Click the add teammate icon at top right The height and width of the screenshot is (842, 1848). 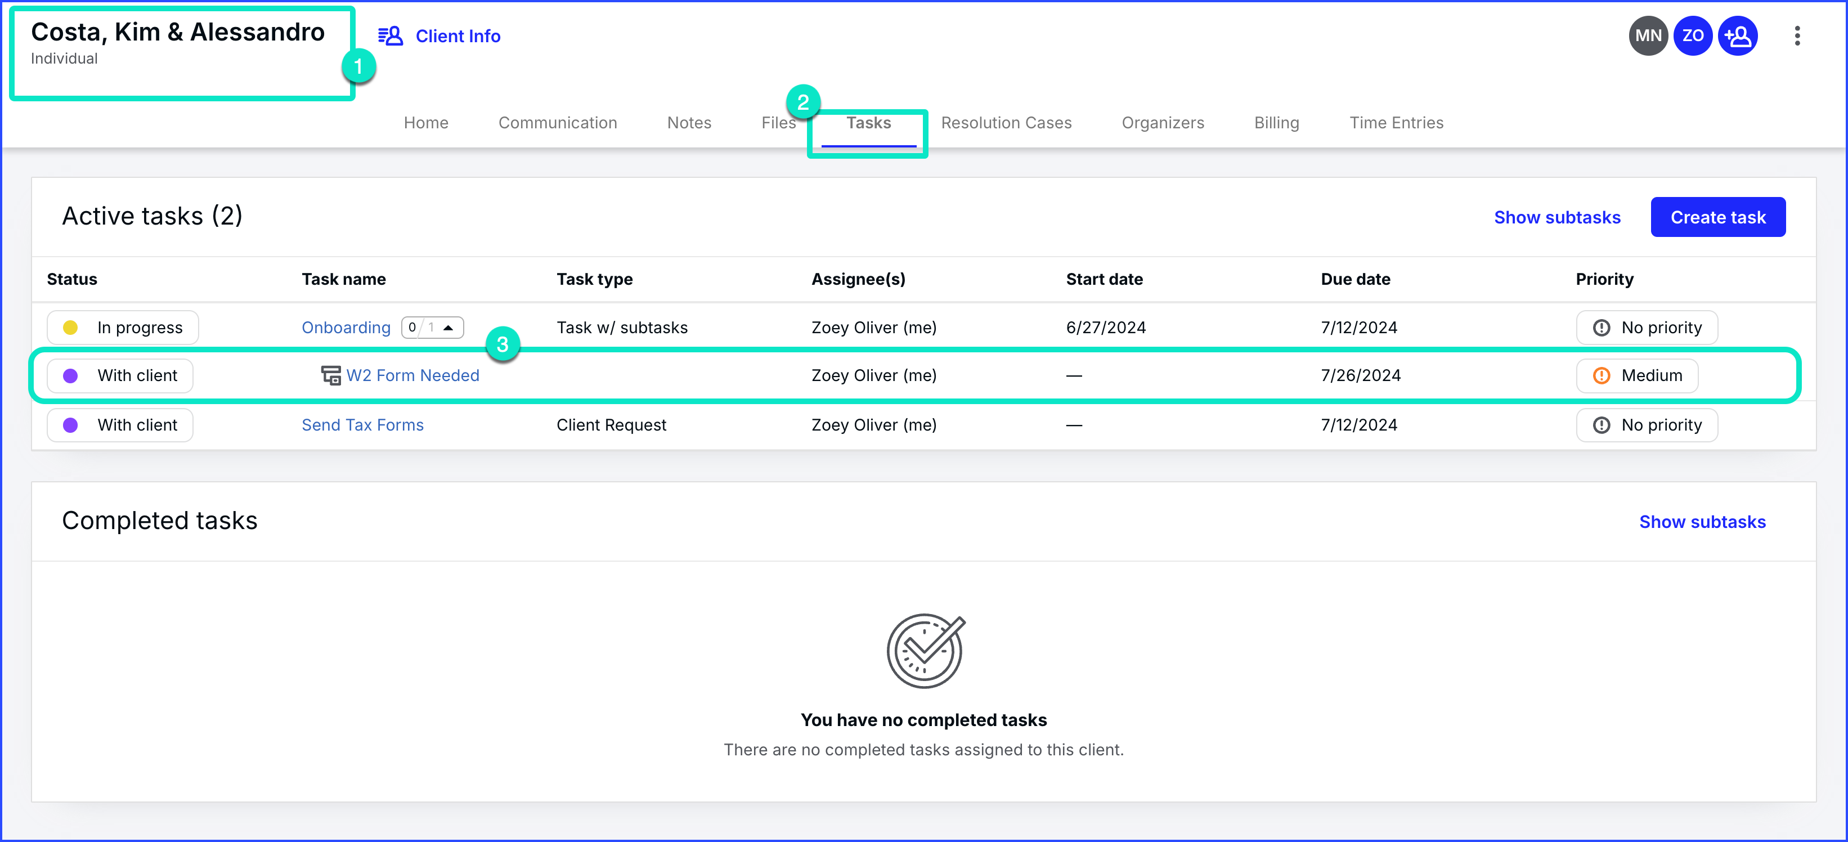1738,35
